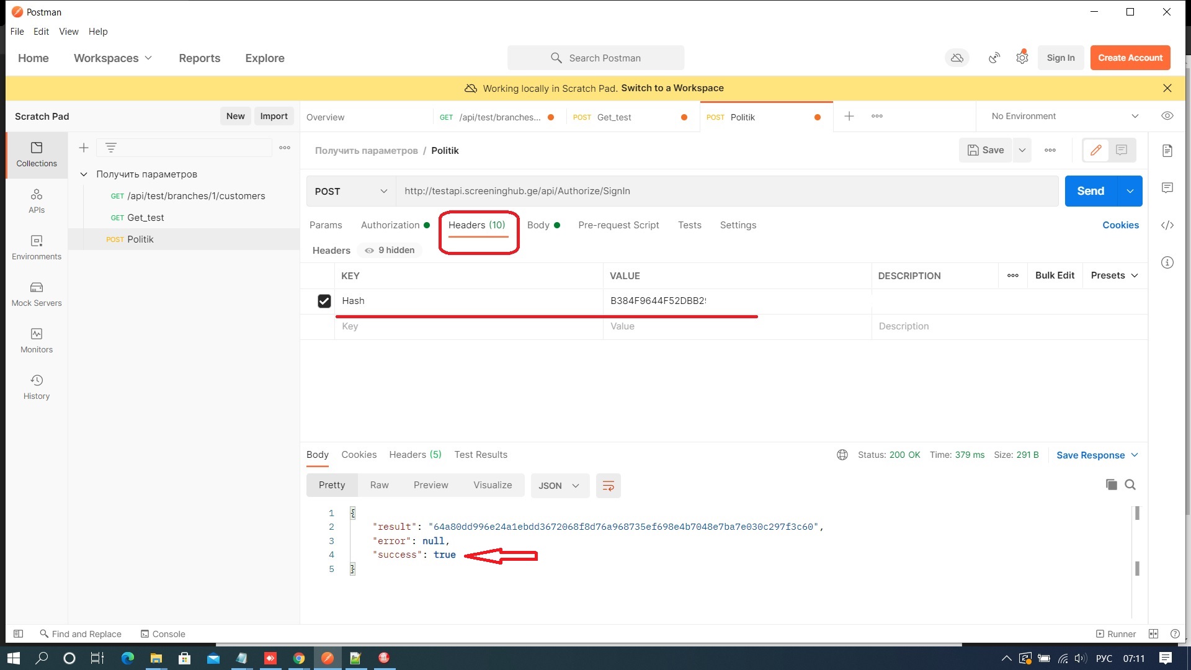This screenshot has width=1191, height=670.
Task: Click the Send button
Action: pos(1091,191)
